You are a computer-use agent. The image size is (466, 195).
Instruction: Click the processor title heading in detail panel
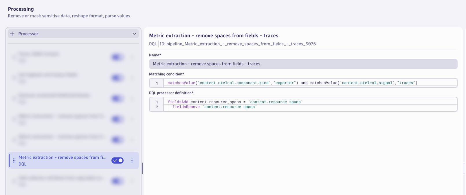(x=214, y=36)
